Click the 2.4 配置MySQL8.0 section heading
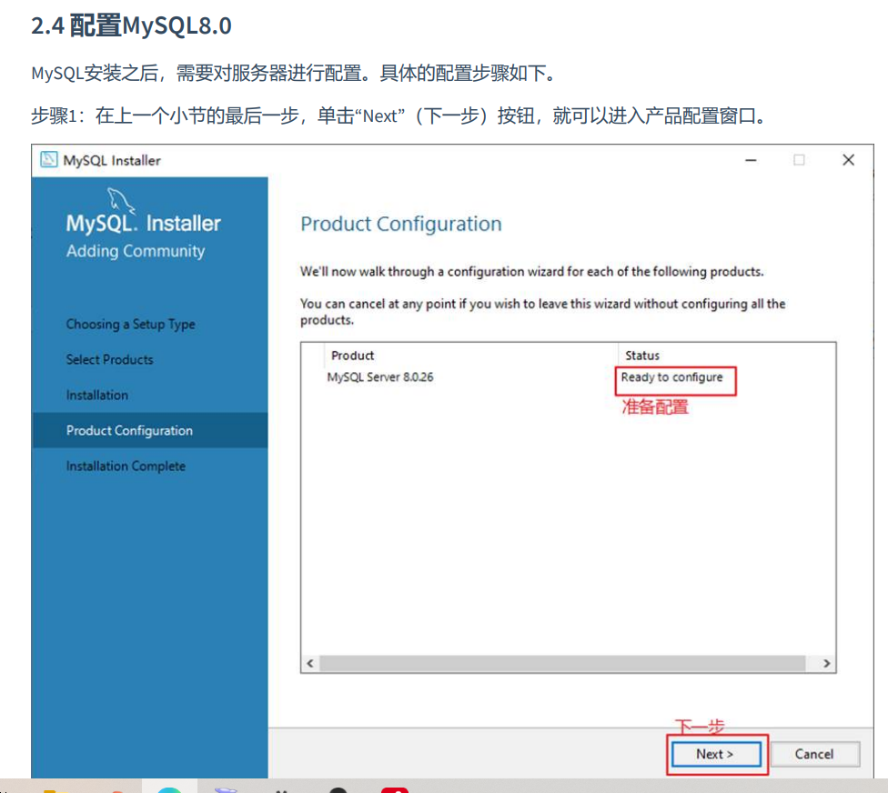 [131, 26]
